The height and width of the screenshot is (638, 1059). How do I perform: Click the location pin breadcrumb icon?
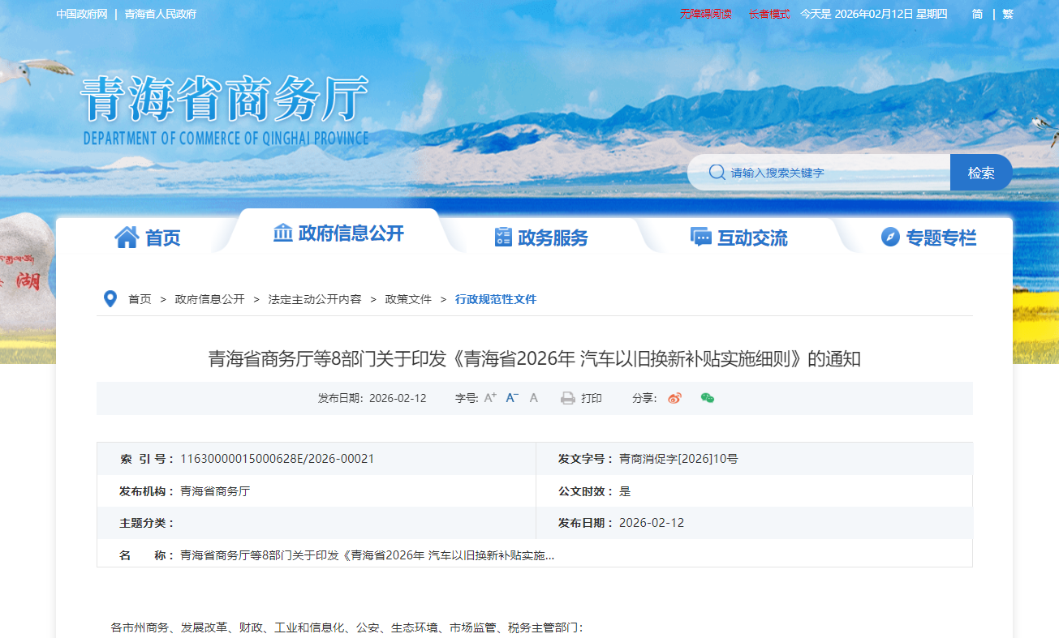click(x=110, y=299)
